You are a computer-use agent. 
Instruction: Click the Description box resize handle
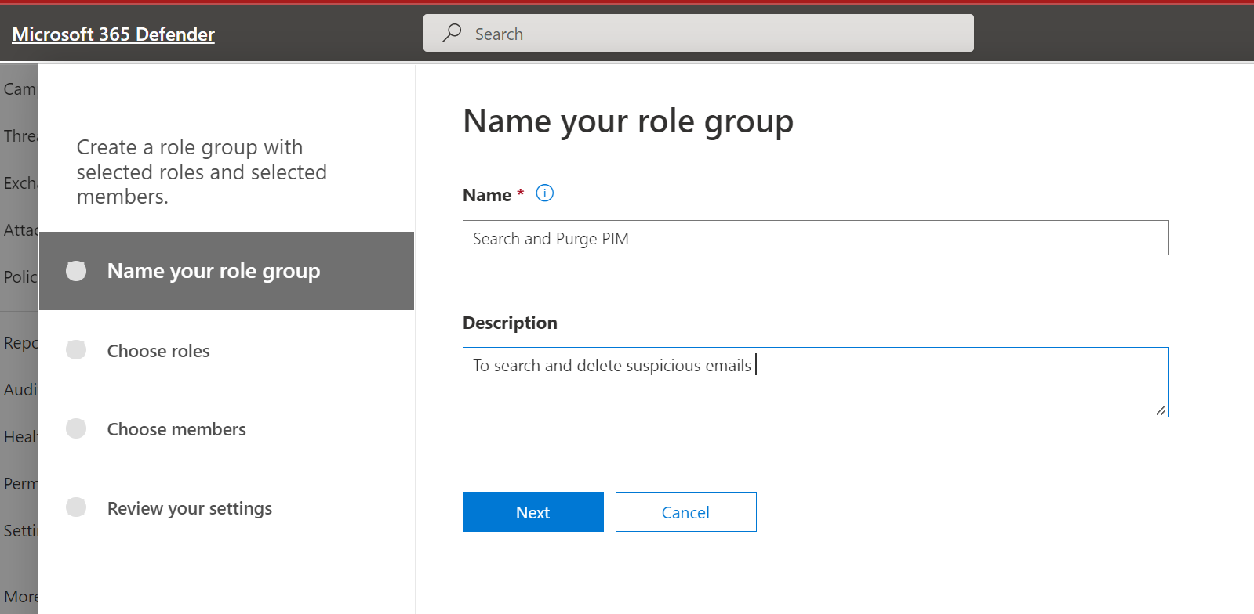point(1161,410)
